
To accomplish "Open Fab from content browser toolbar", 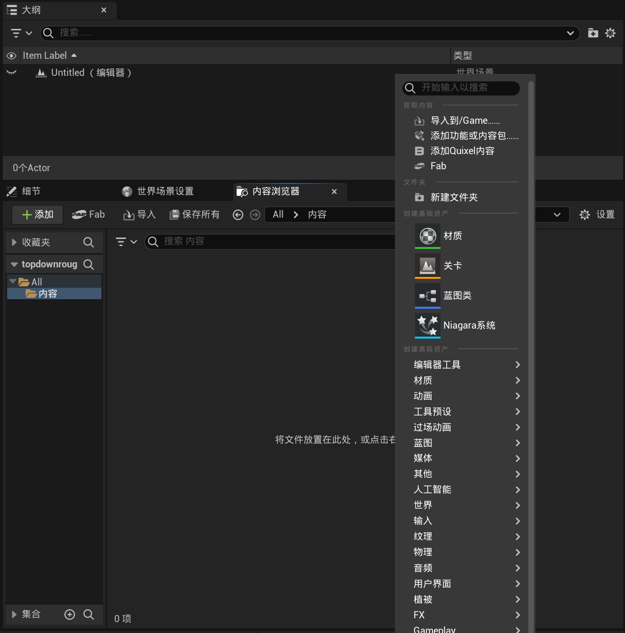I will [88, 215].
